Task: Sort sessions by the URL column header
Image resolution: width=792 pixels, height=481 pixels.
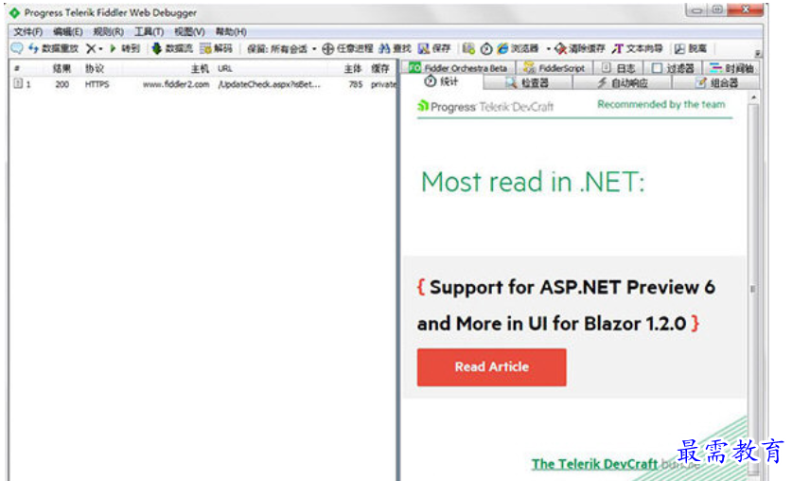Action: coord(225,68)
